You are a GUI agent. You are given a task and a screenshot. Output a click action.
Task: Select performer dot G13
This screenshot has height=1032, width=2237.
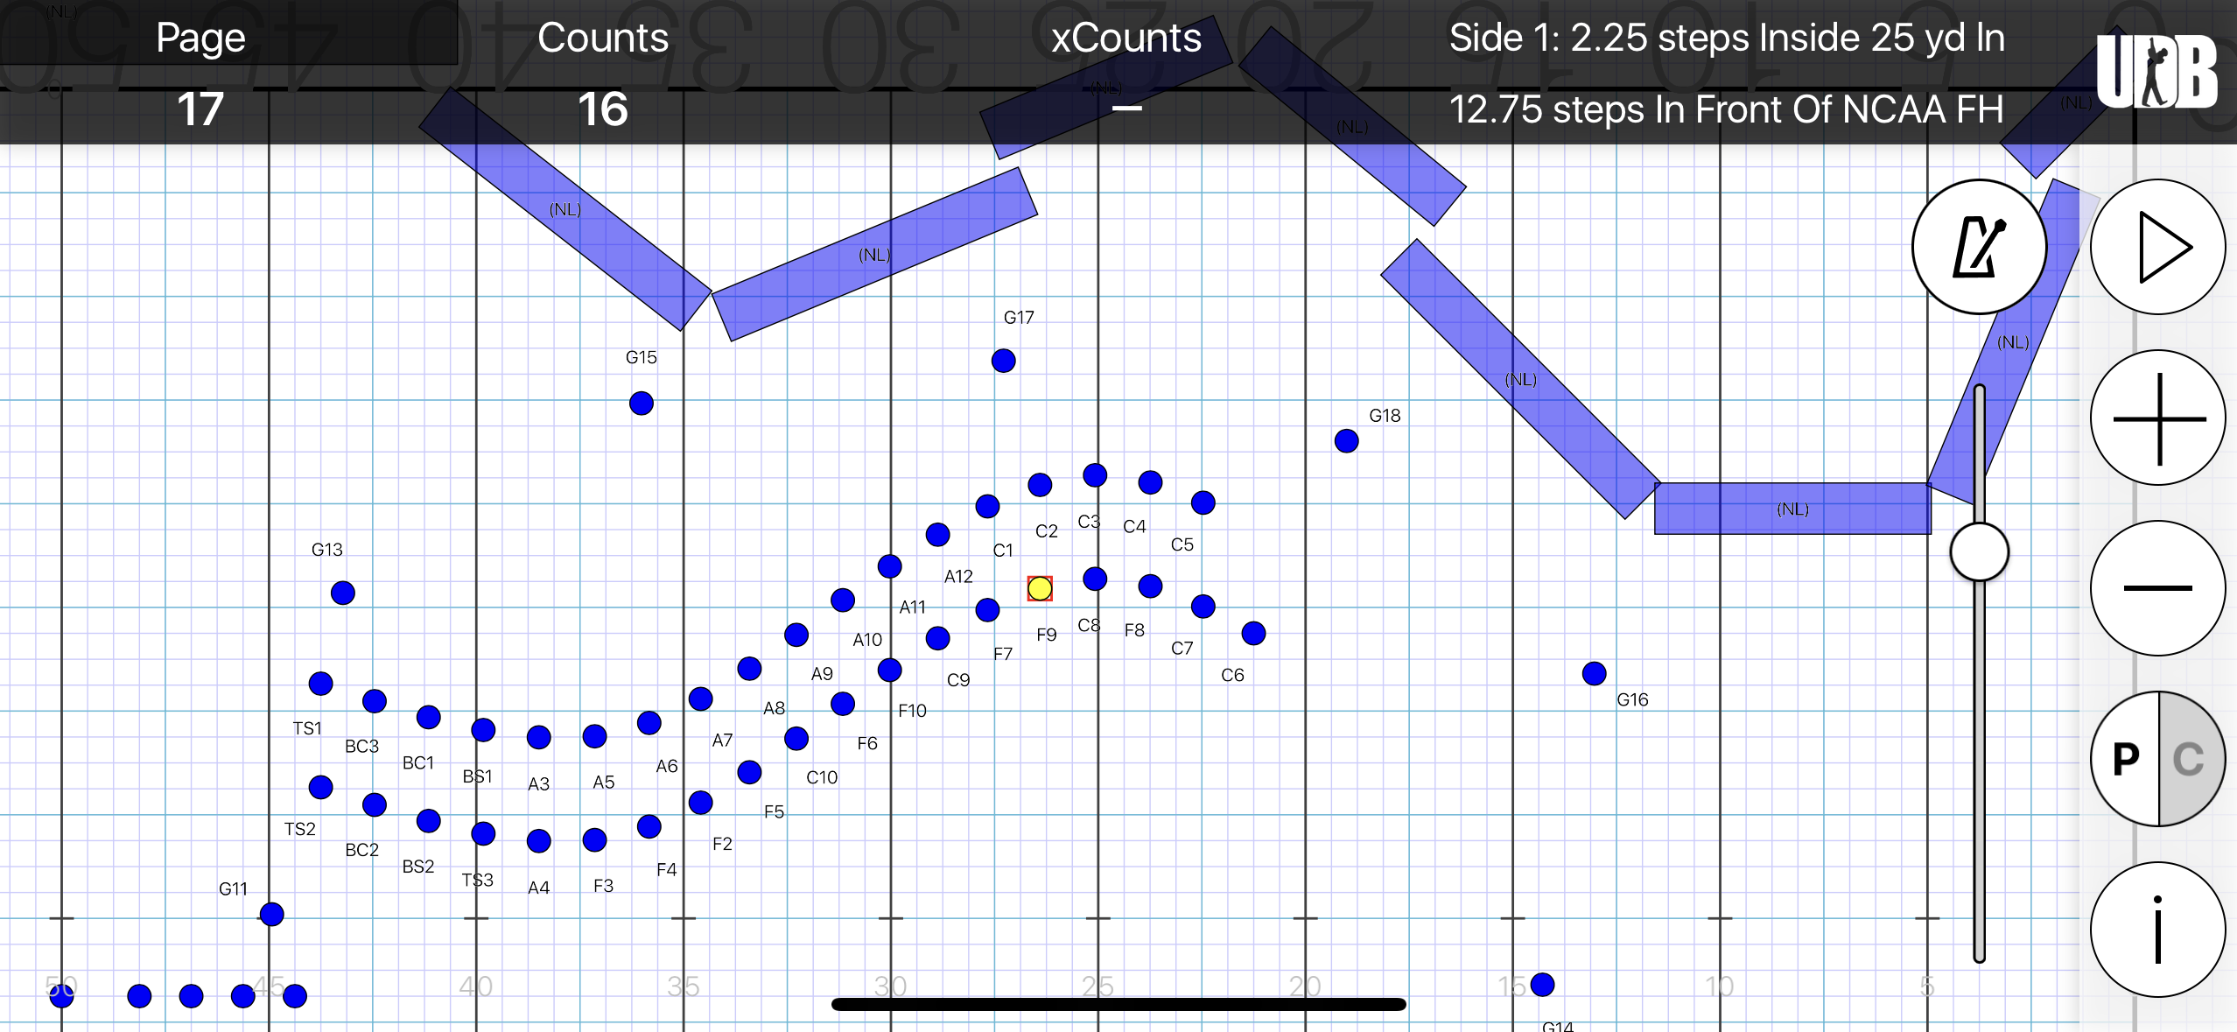click(343, 593)
